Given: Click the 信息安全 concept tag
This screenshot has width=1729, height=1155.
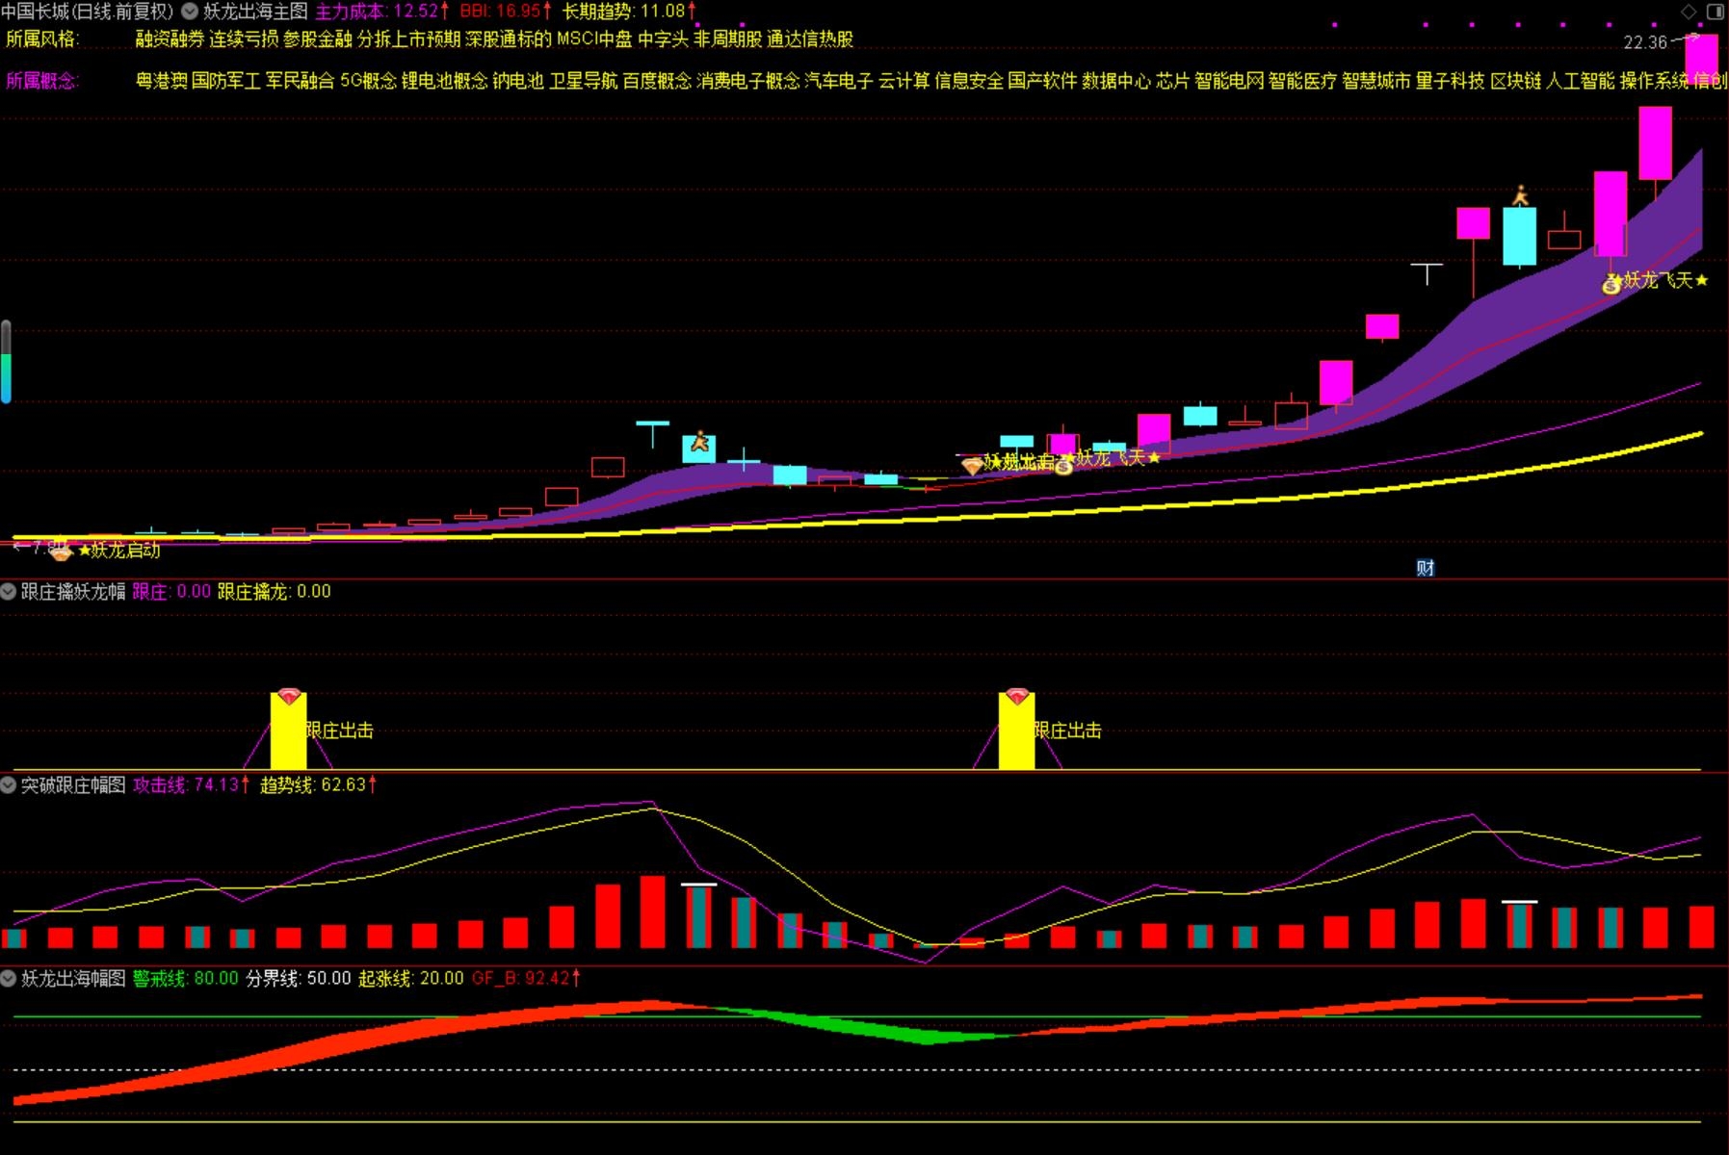Looking at the screenshot, I should click(969, 81).
